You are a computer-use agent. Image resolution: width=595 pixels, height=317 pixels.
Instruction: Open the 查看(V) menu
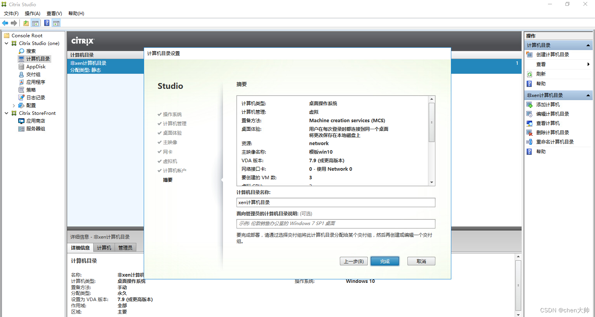(x=54, y=14)
